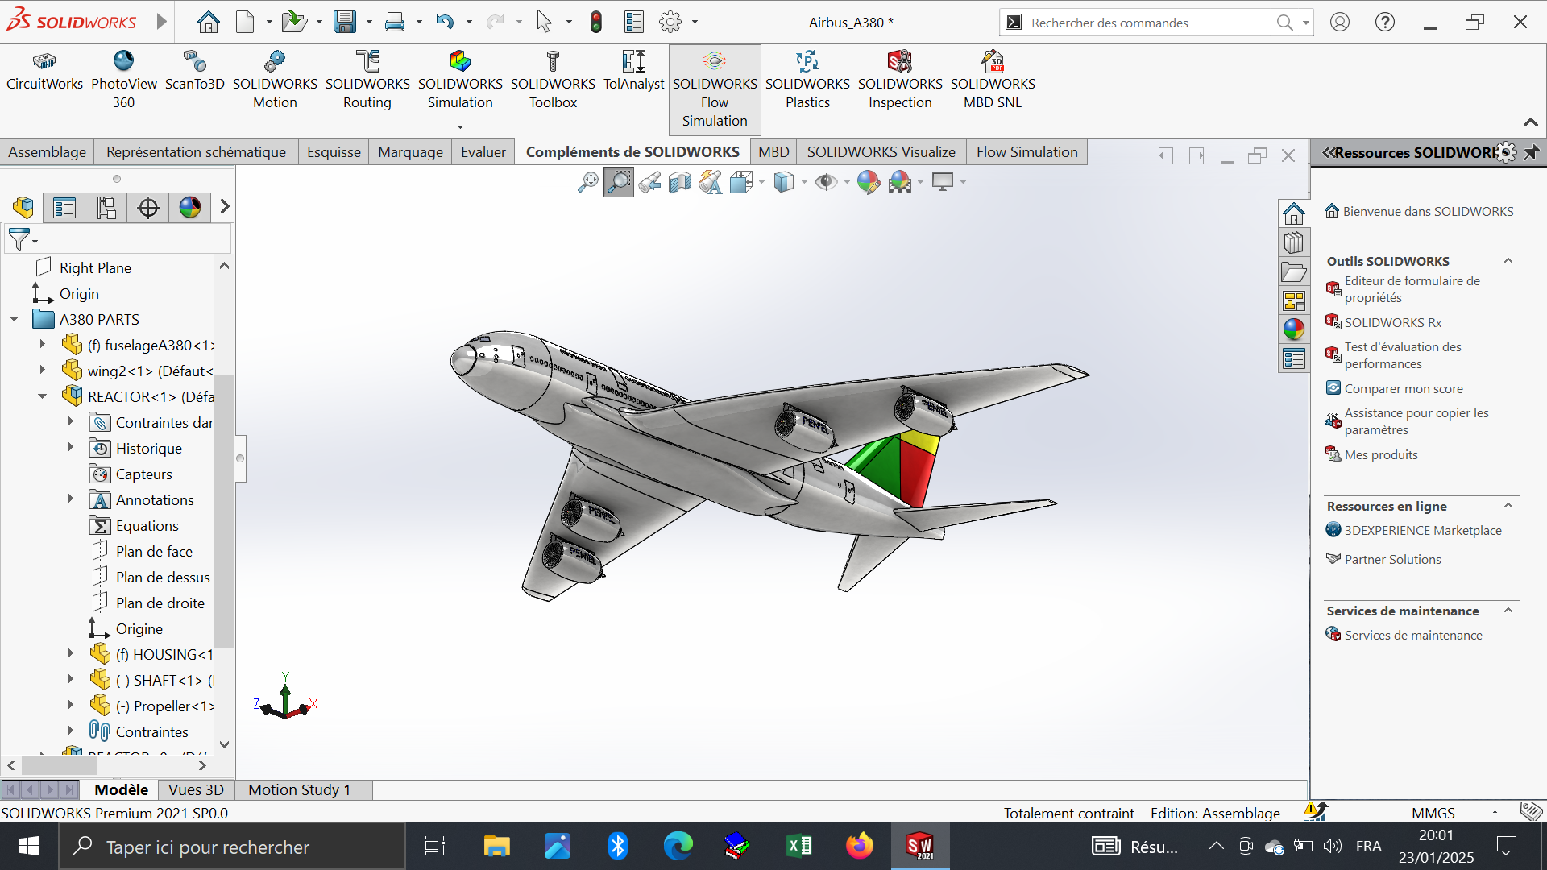Expand the fuselageA380<1> tree node
This screenshot has height=870, width=1547.
[42, 345]
